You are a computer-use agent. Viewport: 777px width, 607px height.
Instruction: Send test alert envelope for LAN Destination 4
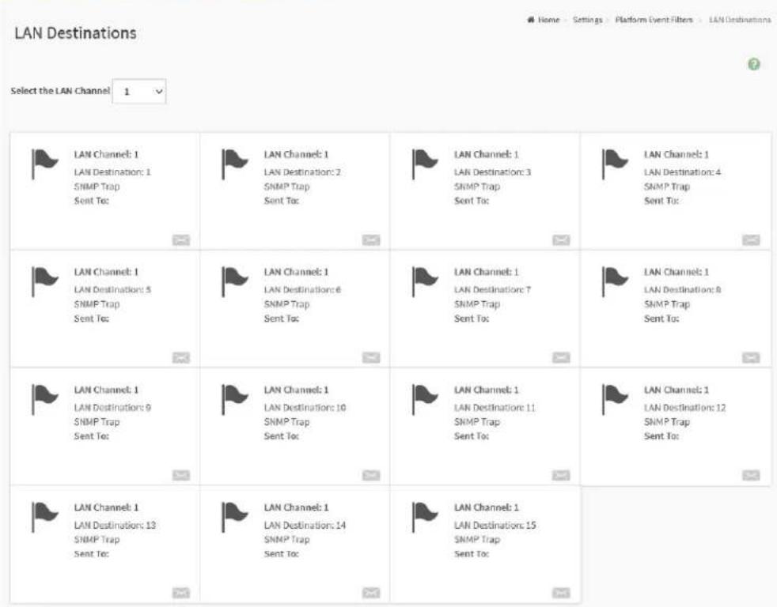pyautogui.click(x=751, y=240)
